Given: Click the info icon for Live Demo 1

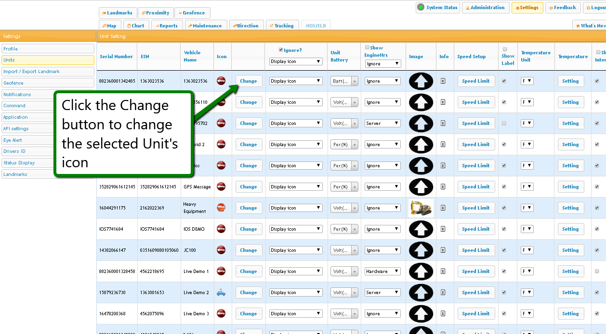Looking at the screenshot, I should 443,272.
